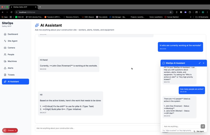
Task: Go forward in the browser
Action: (7, 12)
